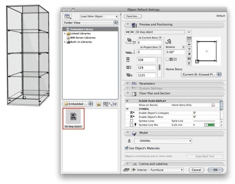Toggle the third small anchor toggle under angle
The height and width of the screenshot is (184, 235).
pyautogui.click(x=175, y=59)
